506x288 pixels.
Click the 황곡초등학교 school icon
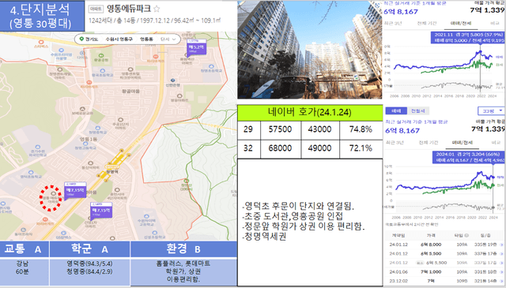[103, 70]
